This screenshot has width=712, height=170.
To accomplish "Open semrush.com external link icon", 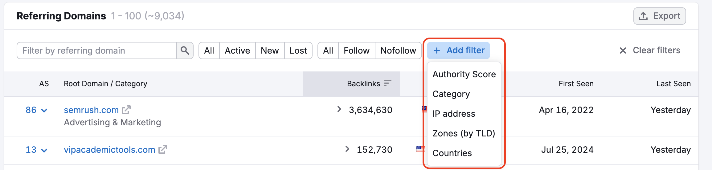I will (126, 110).
